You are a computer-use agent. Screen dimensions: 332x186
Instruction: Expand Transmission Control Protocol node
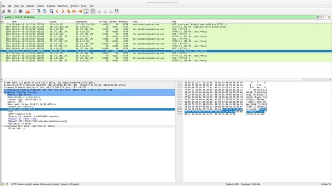pos(2,90)
